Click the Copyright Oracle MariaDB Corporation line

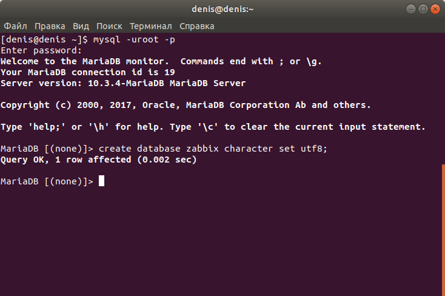(186, 105)
